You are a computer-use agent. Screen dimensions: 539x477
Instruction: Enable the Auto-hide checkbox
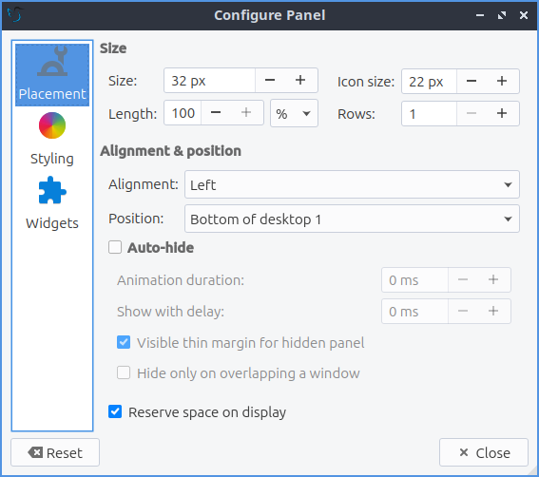pyautogui.click(x=115, y=247)
